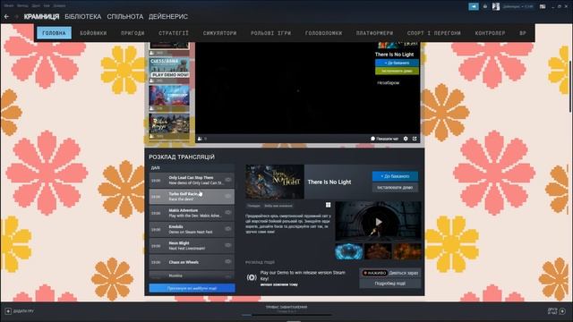
Task: View the blue glowing screenshot thumbnail
Action: 349,251
